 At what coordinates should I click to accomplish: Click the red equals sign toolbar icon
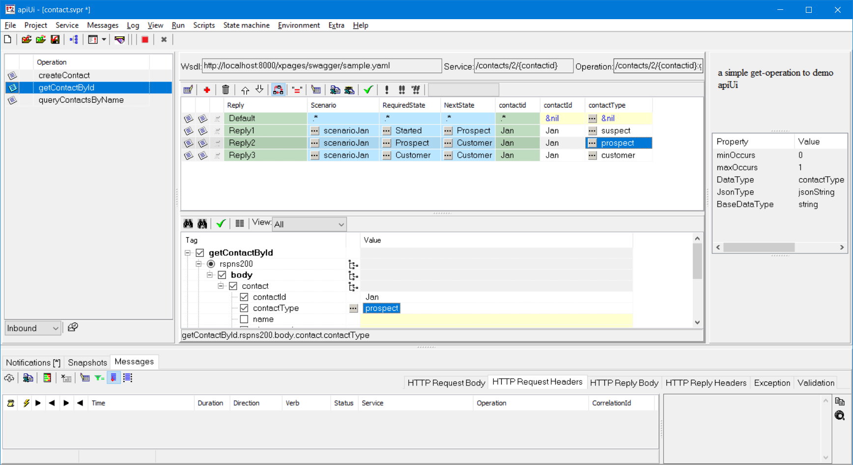point(297,90)
